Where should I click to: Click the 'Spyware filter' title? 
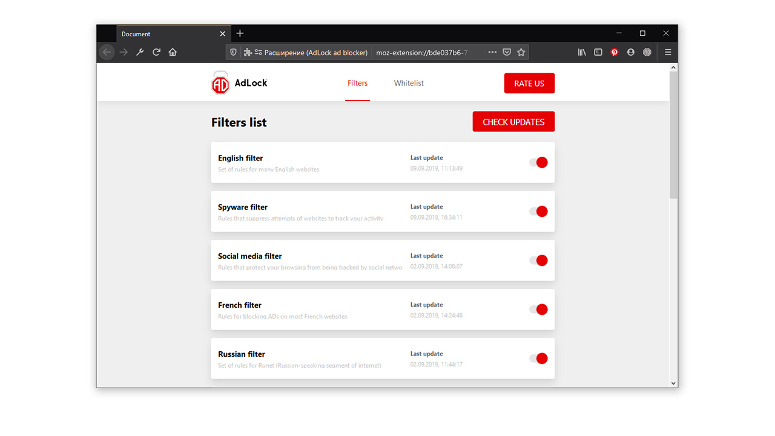tap(243, 207)
